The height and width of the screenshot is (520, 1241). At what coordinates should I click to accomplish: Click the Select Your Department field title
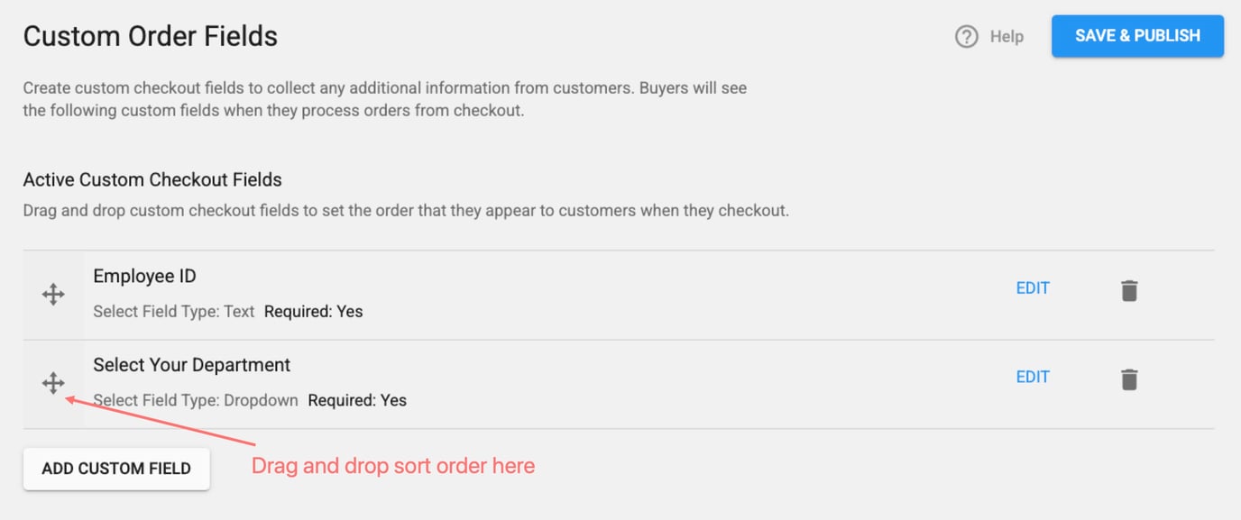click(x=191, y=365)
